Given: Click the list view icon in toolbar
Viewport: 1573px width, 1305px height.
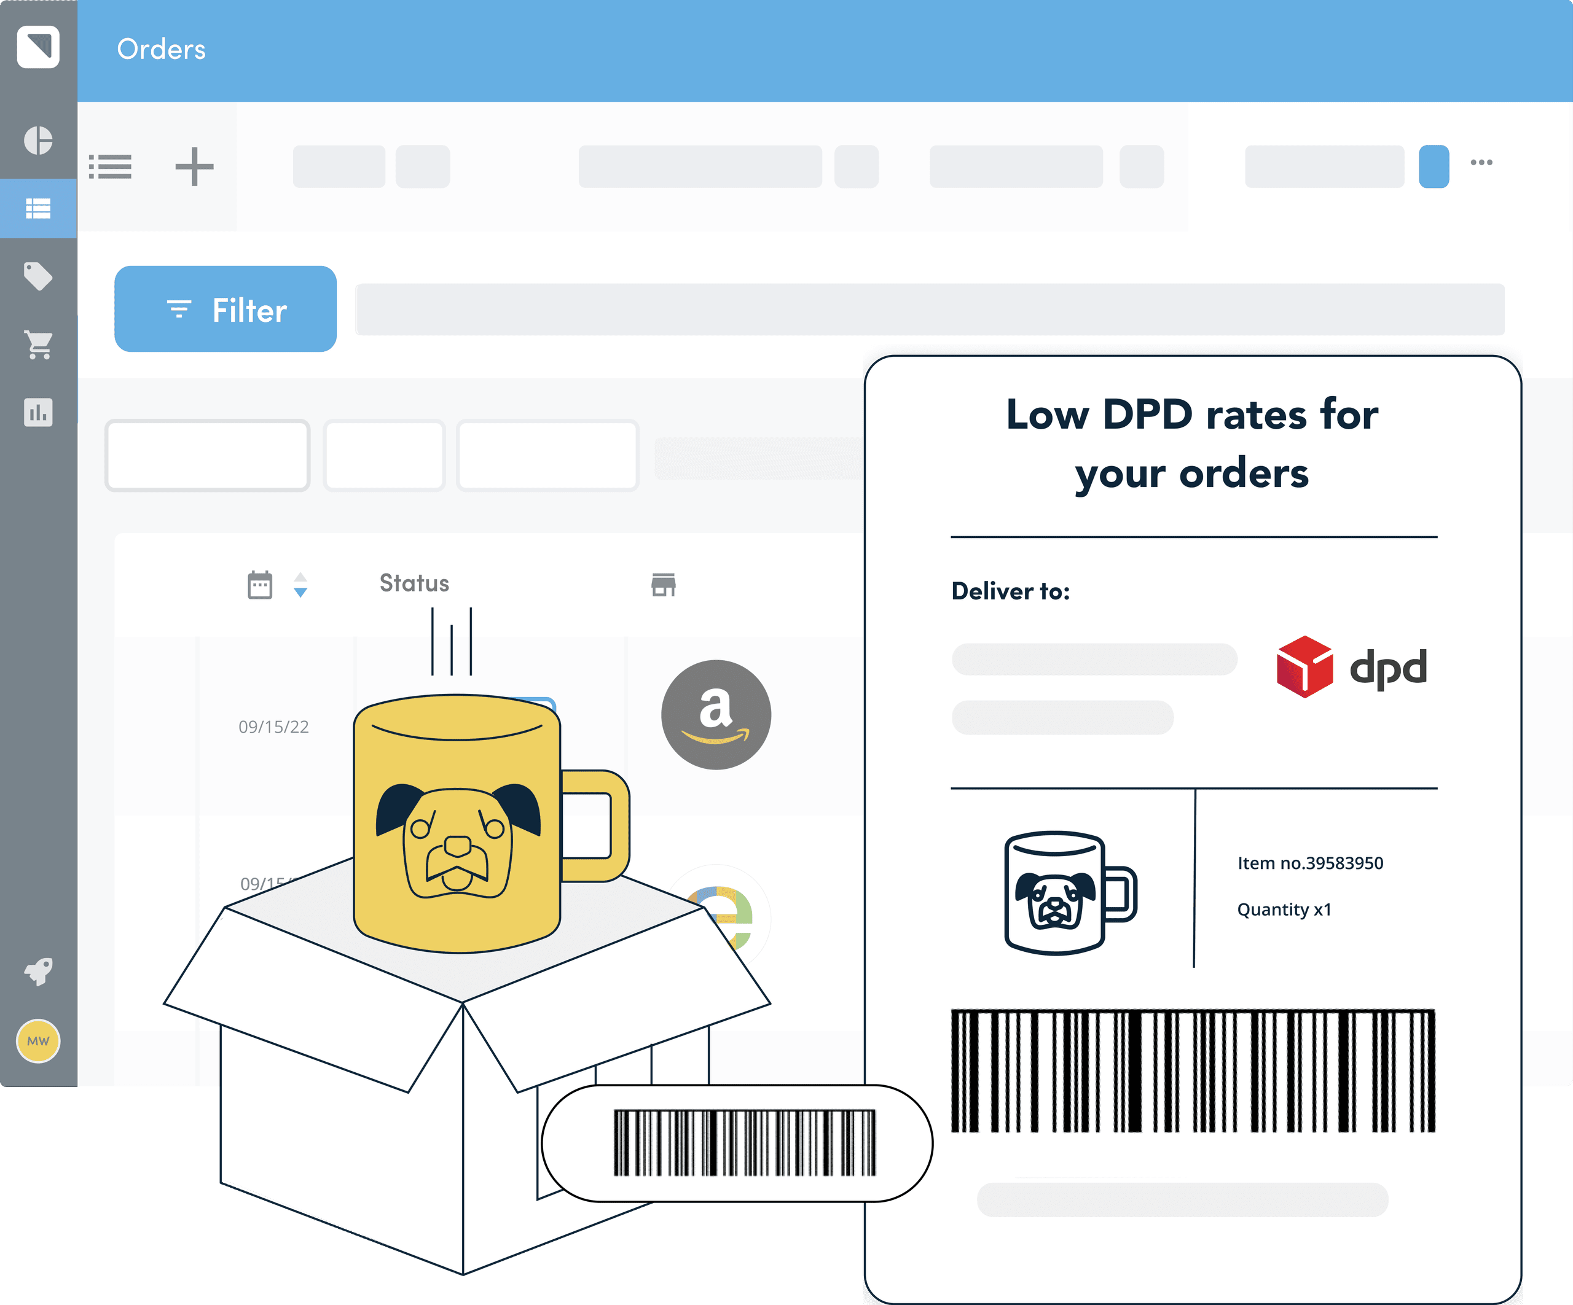Looking at the screenshot, I should [x=110, y=166].
